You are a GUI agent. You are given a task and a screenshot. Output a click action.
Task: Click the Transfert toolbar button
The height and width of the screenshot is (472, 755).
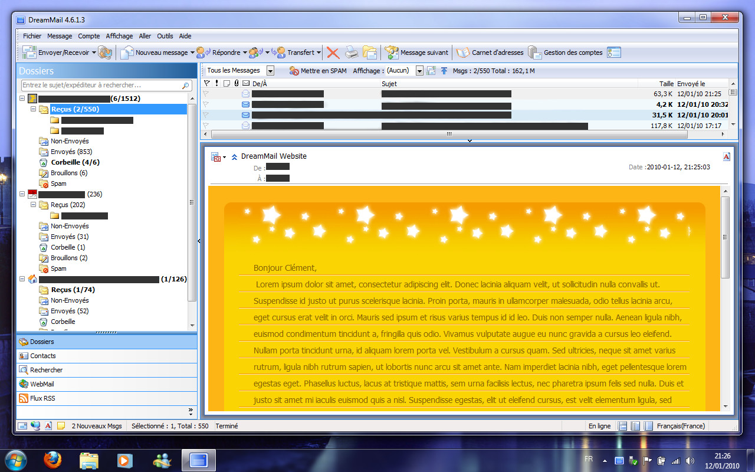293,53
